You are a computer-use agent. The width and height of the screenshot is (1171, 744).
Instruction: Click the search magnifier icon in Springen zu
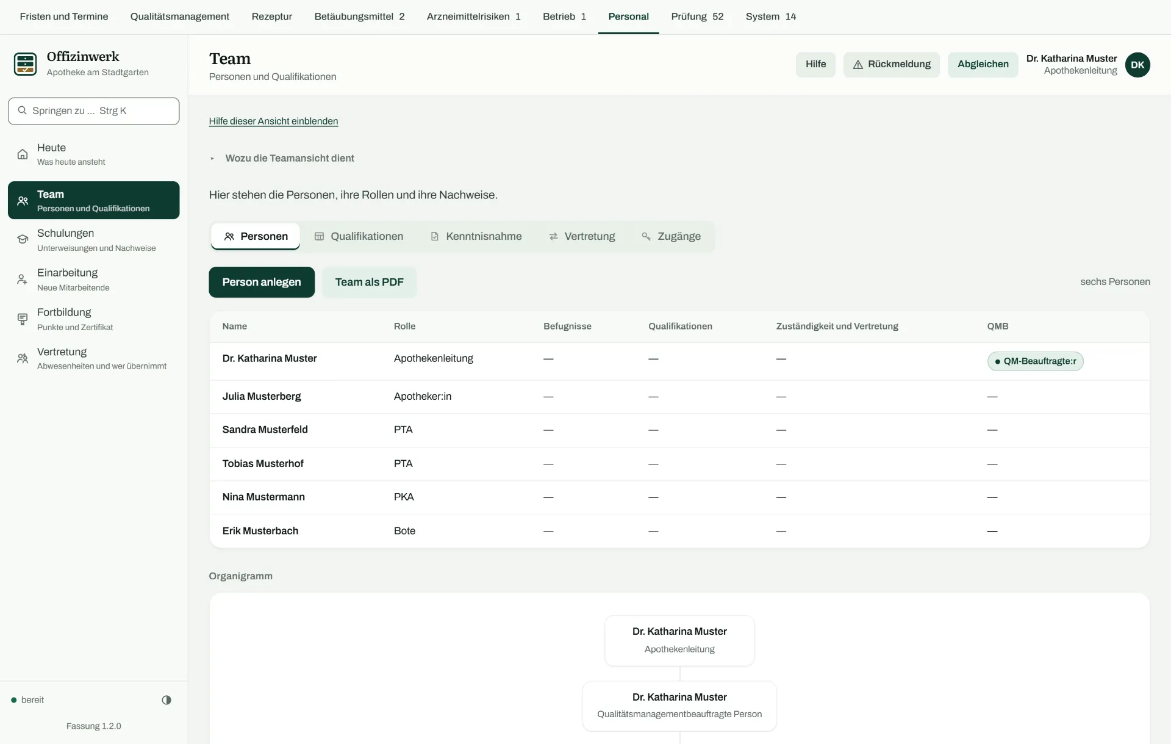tap(22, 110)
